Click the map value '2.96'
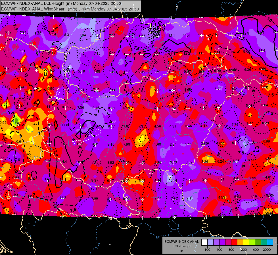 [x=189, y=144]
